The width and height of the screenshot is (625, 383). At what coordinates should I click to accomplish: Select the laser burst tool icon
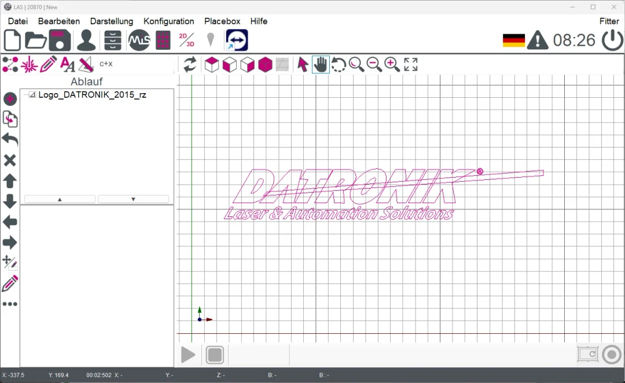coord(29,64)
